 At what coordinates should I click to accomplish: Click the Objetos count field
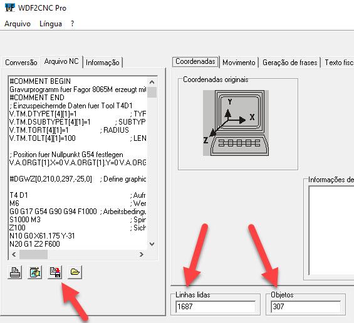(306, 307)
